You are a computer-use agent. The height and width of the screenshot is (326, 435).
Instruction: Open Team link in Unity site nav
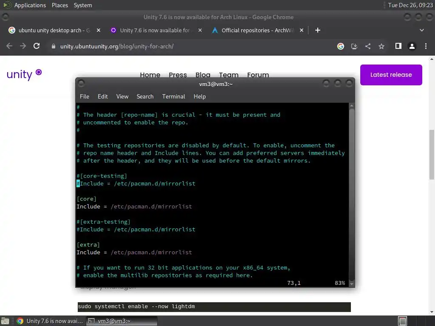[229, 75]
